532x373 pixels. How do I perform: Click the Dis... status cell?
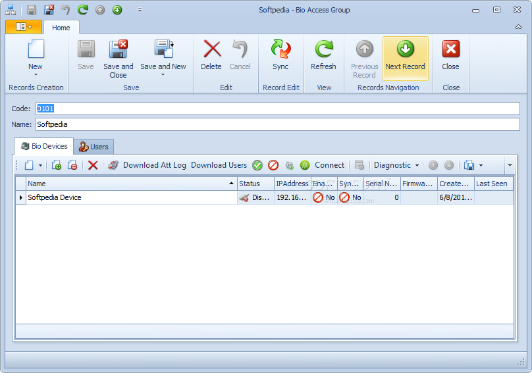coord(255,197)
